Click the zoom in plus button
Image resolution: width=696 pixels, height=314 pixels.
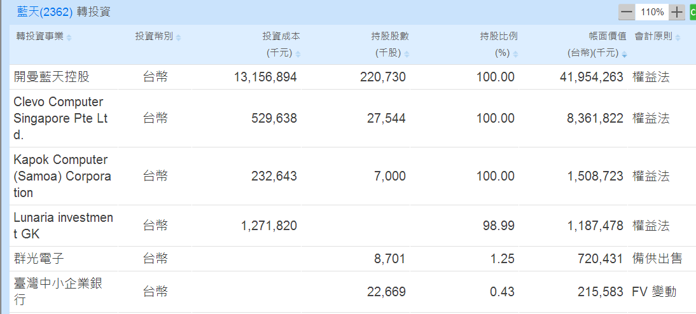pos(677,12)
